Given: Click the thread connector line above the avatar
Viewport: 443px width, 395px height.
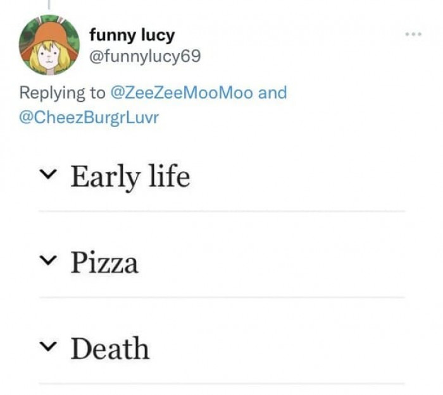Looking at the screenshot, I should click(x=48, y=4).
